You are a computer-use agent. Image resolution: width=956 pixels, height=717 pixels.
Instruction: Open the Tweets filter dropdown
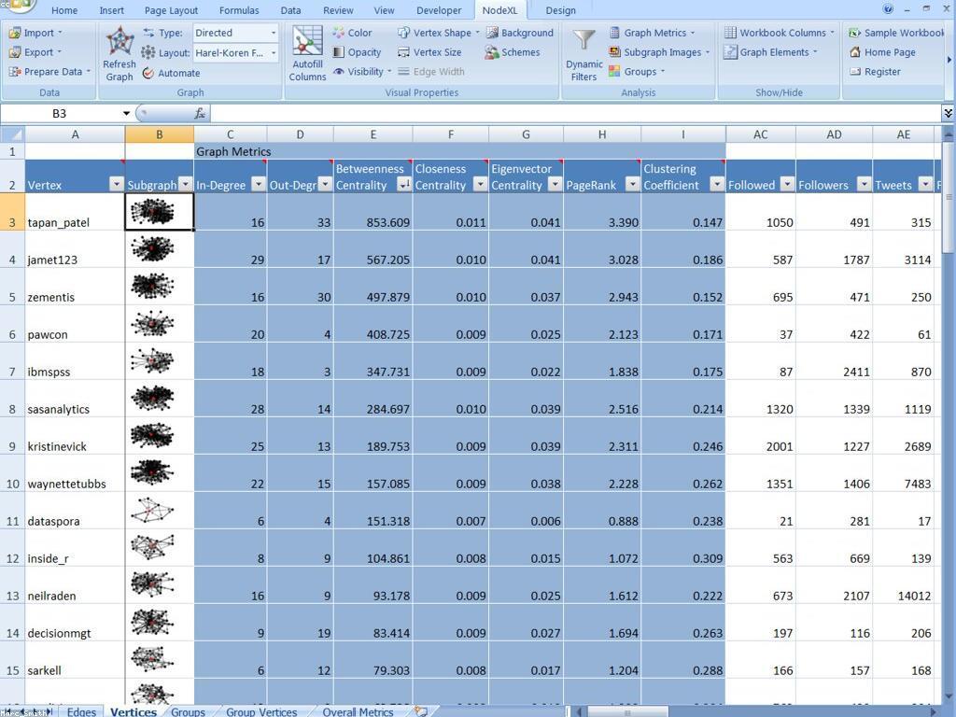pos(925,184)
